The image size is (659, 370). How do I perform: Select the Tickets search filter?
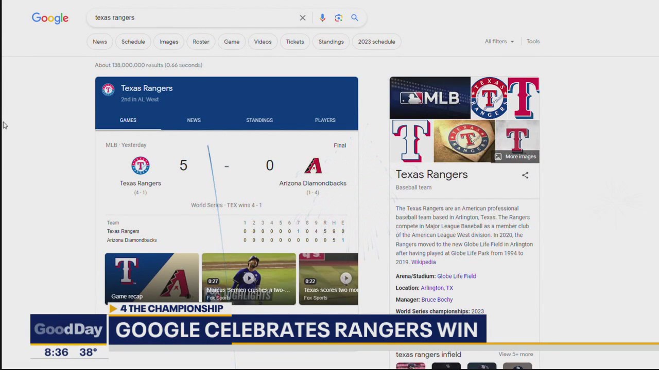[x=294, y=42]
